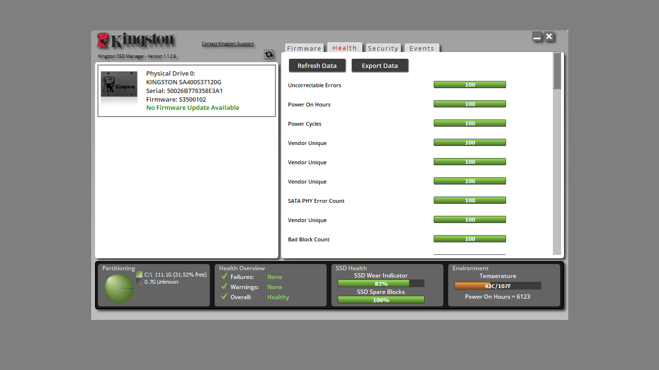Click the C:\ partition legend square
This screenshot has width=659, height=370.
coord(139,275)
